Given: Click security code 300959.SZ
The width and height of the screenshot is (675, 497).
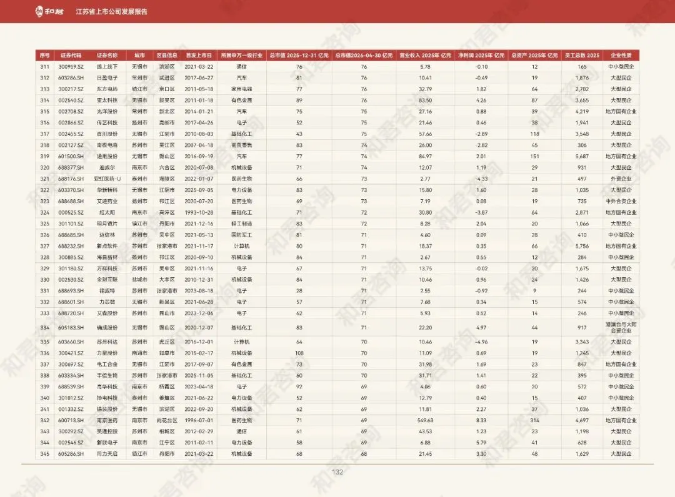Looking at the screenshot, I should tap(71, 67).
